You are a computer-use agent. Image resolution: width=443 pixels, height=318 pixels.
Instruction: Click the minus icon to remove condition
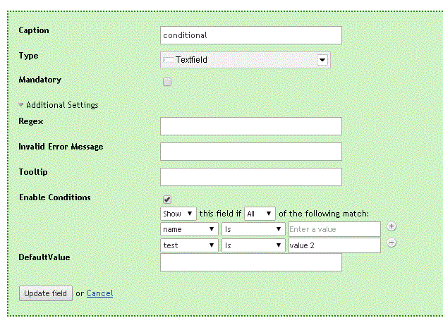[392, 243]
